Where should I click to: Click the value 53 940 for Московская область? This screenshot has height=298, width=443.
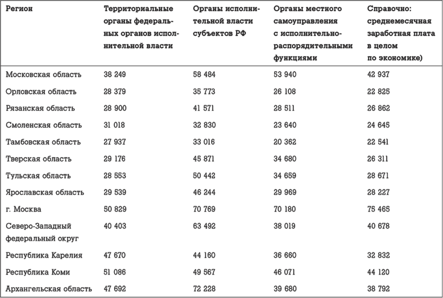[285, 74]
